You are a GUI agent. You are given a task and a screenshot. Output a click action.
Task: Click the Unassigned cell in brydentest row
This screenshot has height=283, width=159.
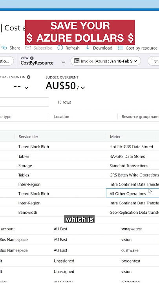click(64, 261)
